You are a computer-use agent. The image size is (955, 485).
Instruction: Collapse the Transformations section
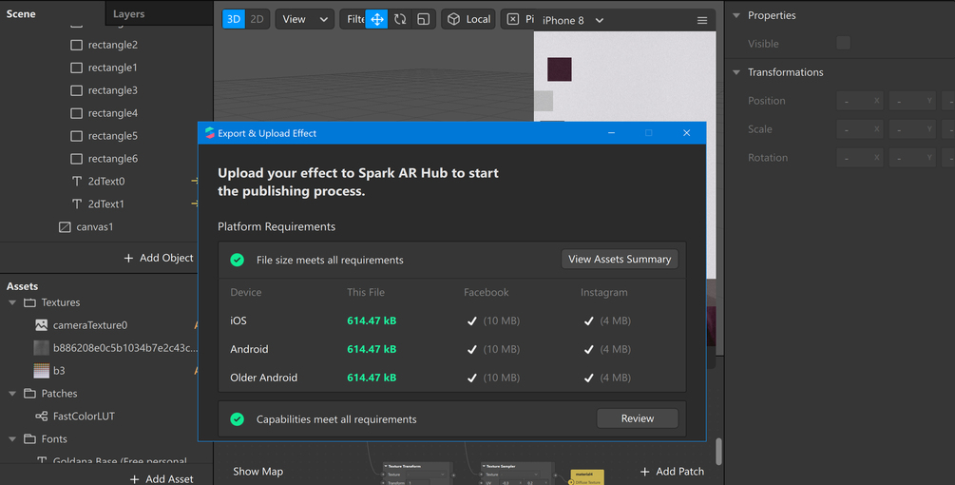(736, 72)
